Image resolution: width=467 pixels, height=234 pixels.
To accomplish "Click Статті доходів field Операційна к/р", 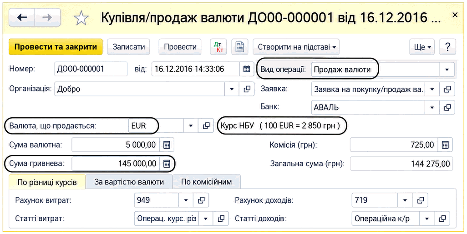I will coord(386,219).
